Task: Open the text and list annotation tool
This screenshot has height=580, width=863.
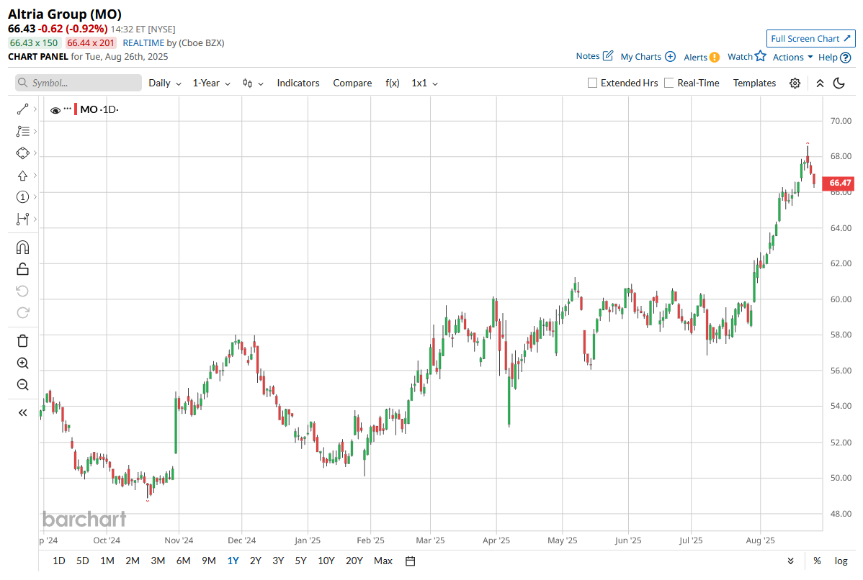Action: click(22, 132)
